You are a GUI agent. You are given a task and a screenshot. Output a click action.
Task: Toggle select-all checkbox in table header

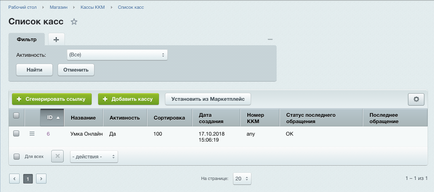pyautogui.click(x=16, y=116)
